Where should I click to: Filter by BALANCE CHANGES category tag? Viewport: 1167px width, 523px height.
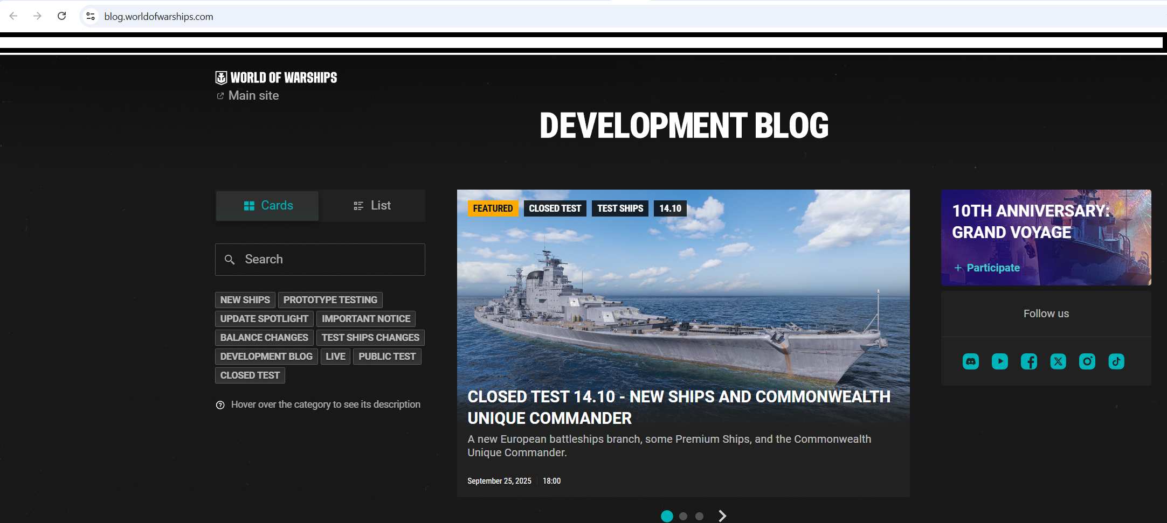coord(264,338)
